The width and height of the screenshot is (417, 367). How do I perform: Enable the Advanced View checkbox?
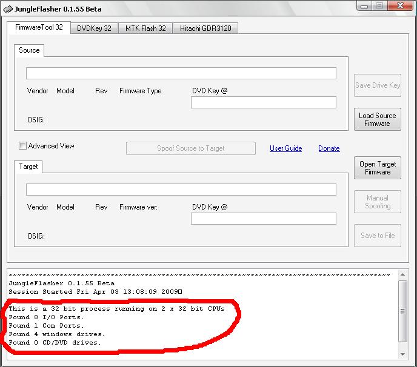pyautogui.click(x=22, y=145)
